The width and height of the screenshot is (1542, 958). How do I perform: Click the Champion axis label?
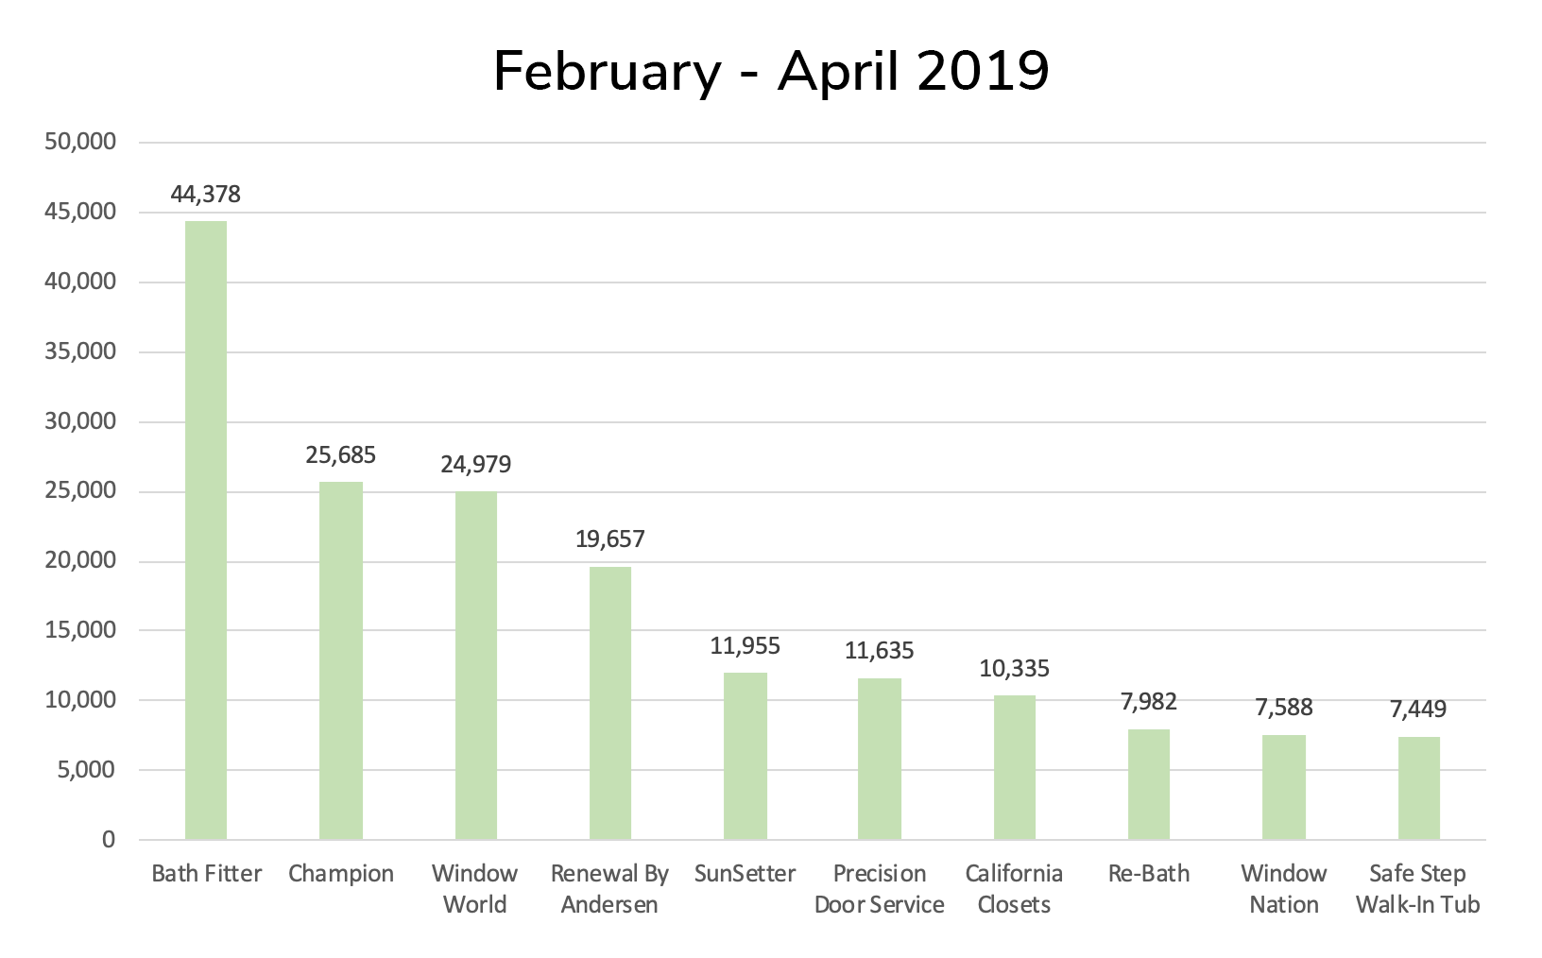click(x=341, y=874)
